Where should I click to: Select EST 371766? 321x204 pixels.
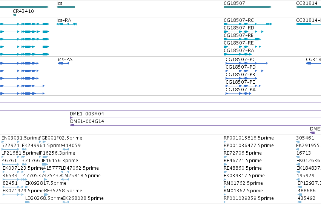31,161
